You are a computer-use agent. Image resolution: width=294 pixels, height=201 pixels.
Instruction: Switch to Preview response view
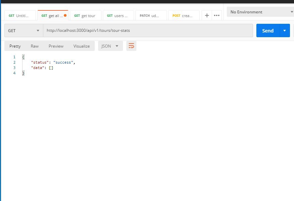pyautogui.click(x=56, y=46)
